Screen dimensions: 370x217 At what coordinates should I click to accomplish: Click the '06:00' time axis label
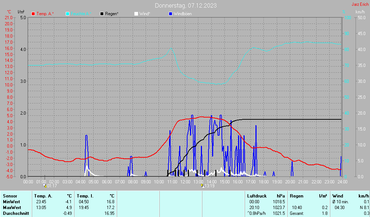tap(107, 182)
